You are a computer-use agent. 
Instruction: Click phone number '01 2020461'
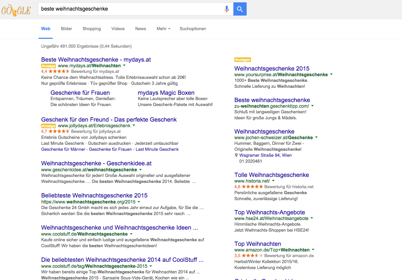[251, 161]
